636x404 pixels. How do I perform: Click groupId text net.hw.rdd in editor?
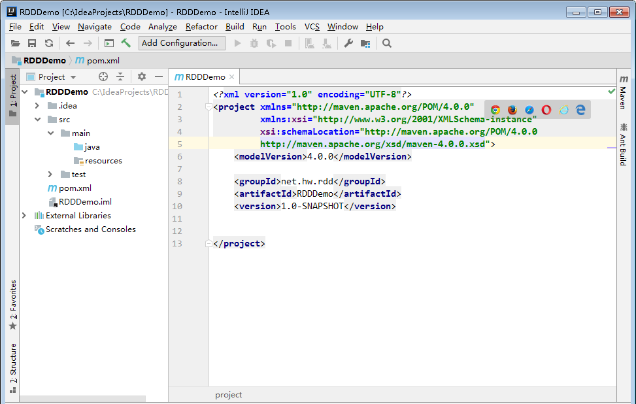point(307,181)
